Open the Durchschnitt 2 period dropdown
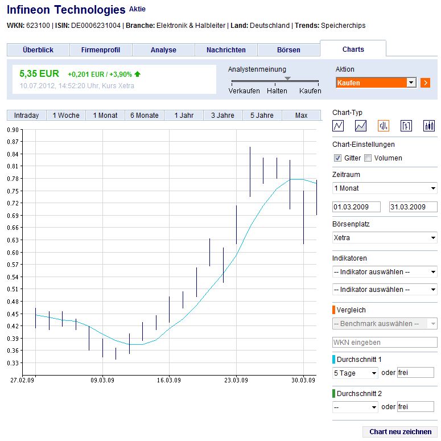Viewport: 441px width, 441px height. pyautogui.click(x=355, y=407)
